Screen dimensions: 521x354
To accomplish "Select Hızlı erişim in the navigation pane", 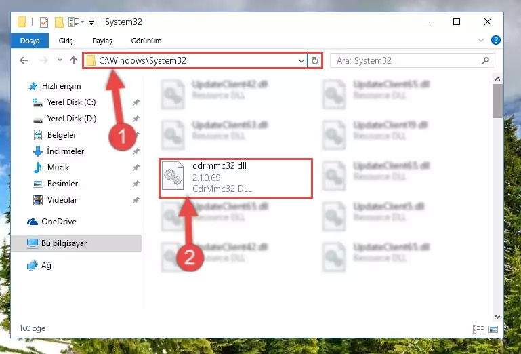I will point(55,86).
